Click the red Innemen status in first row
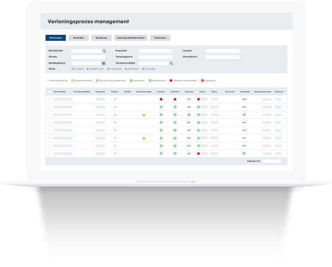The image size is (332, 267). click(x=161, y=99)
